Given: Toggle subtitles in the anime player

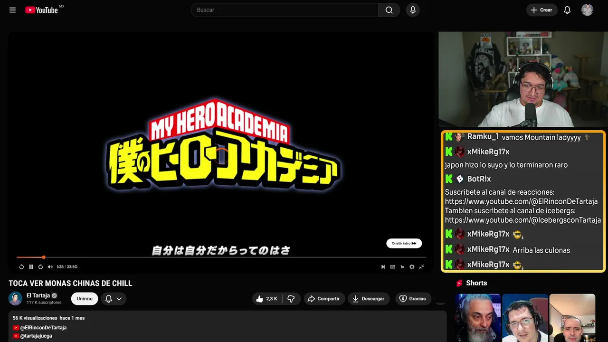Looking at the screenshot, I should (393, 267).
